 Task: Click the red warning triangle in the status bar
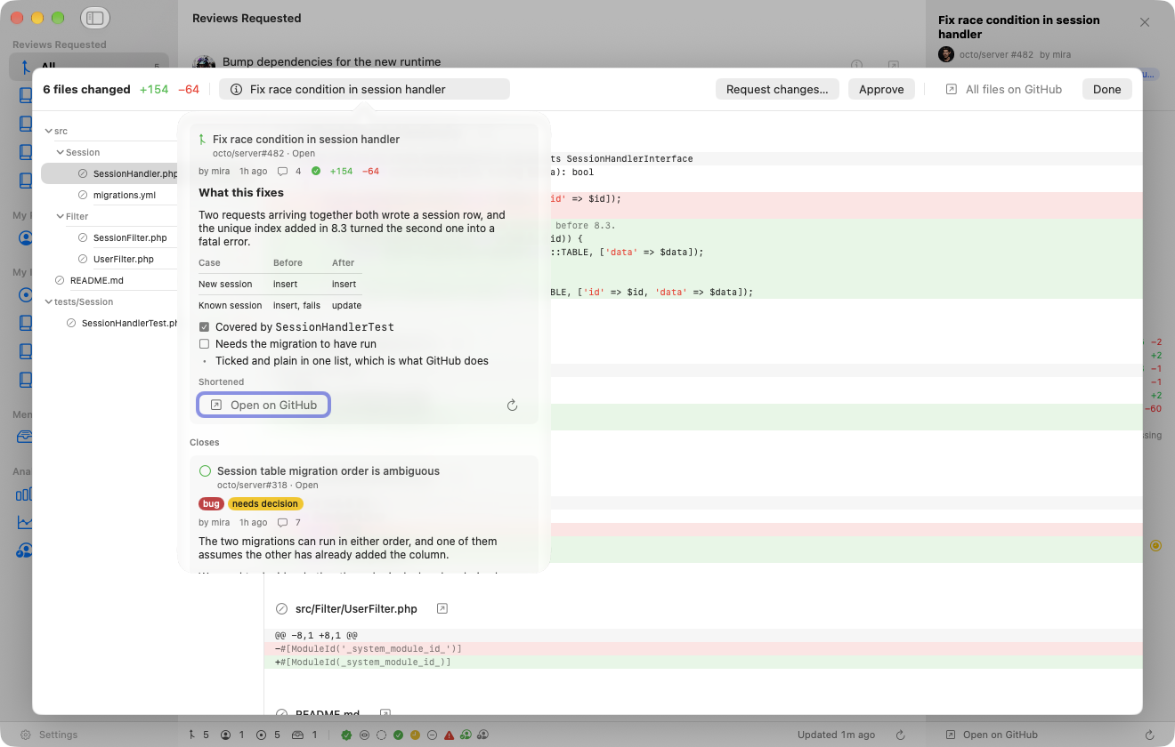(449, 735)
